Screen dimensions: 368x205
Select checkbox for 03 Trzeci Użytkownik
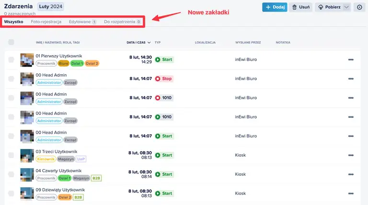click(x=11, y=155)
